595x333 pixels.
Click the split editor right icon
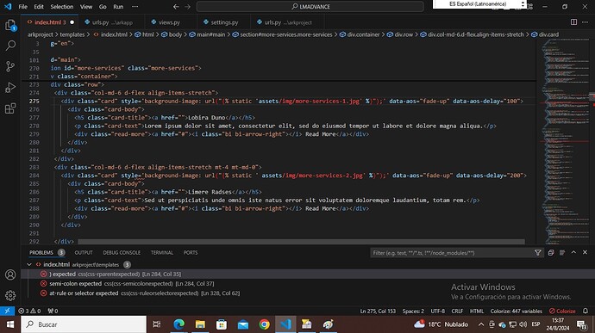coord(573,22)
